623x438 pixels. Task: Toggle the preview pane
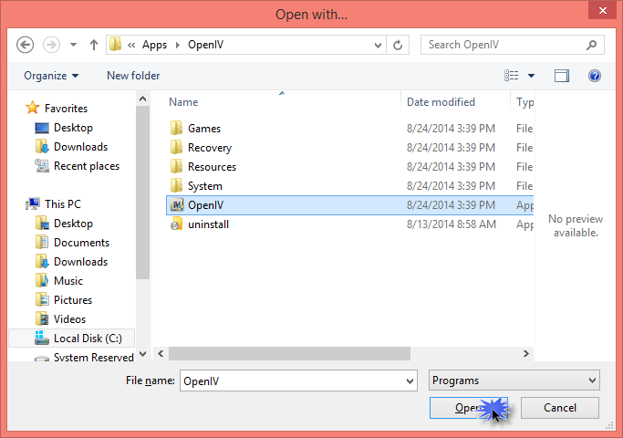point(562,76)
